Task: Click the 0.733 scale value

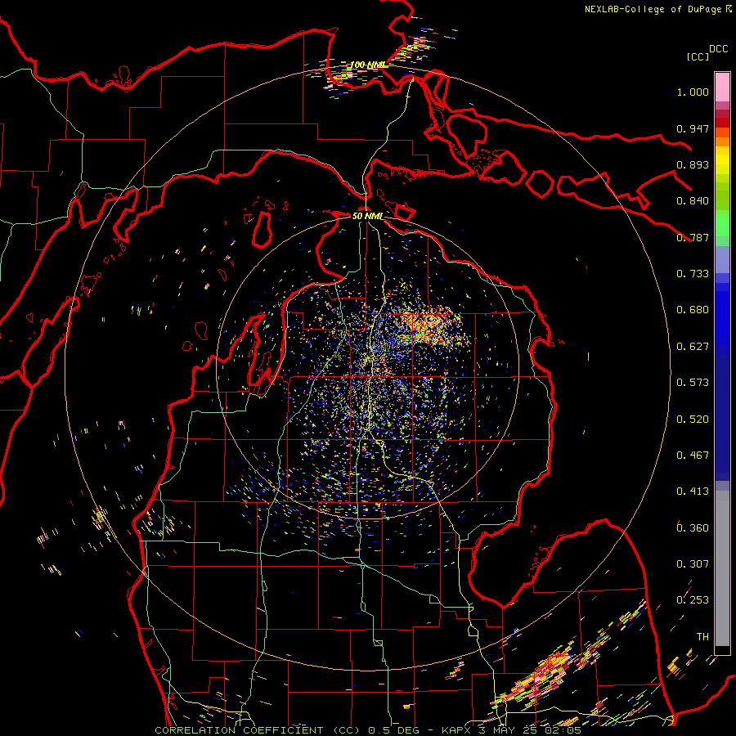Action: [x=693, y=274]
